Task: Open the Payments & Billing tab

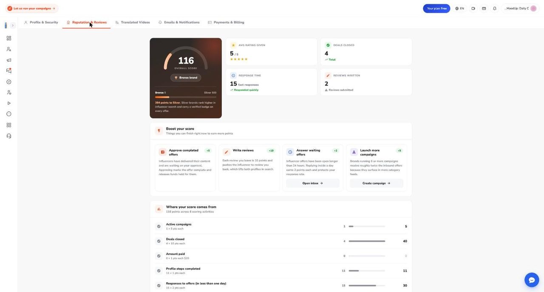Action: [x=226, y=23]
